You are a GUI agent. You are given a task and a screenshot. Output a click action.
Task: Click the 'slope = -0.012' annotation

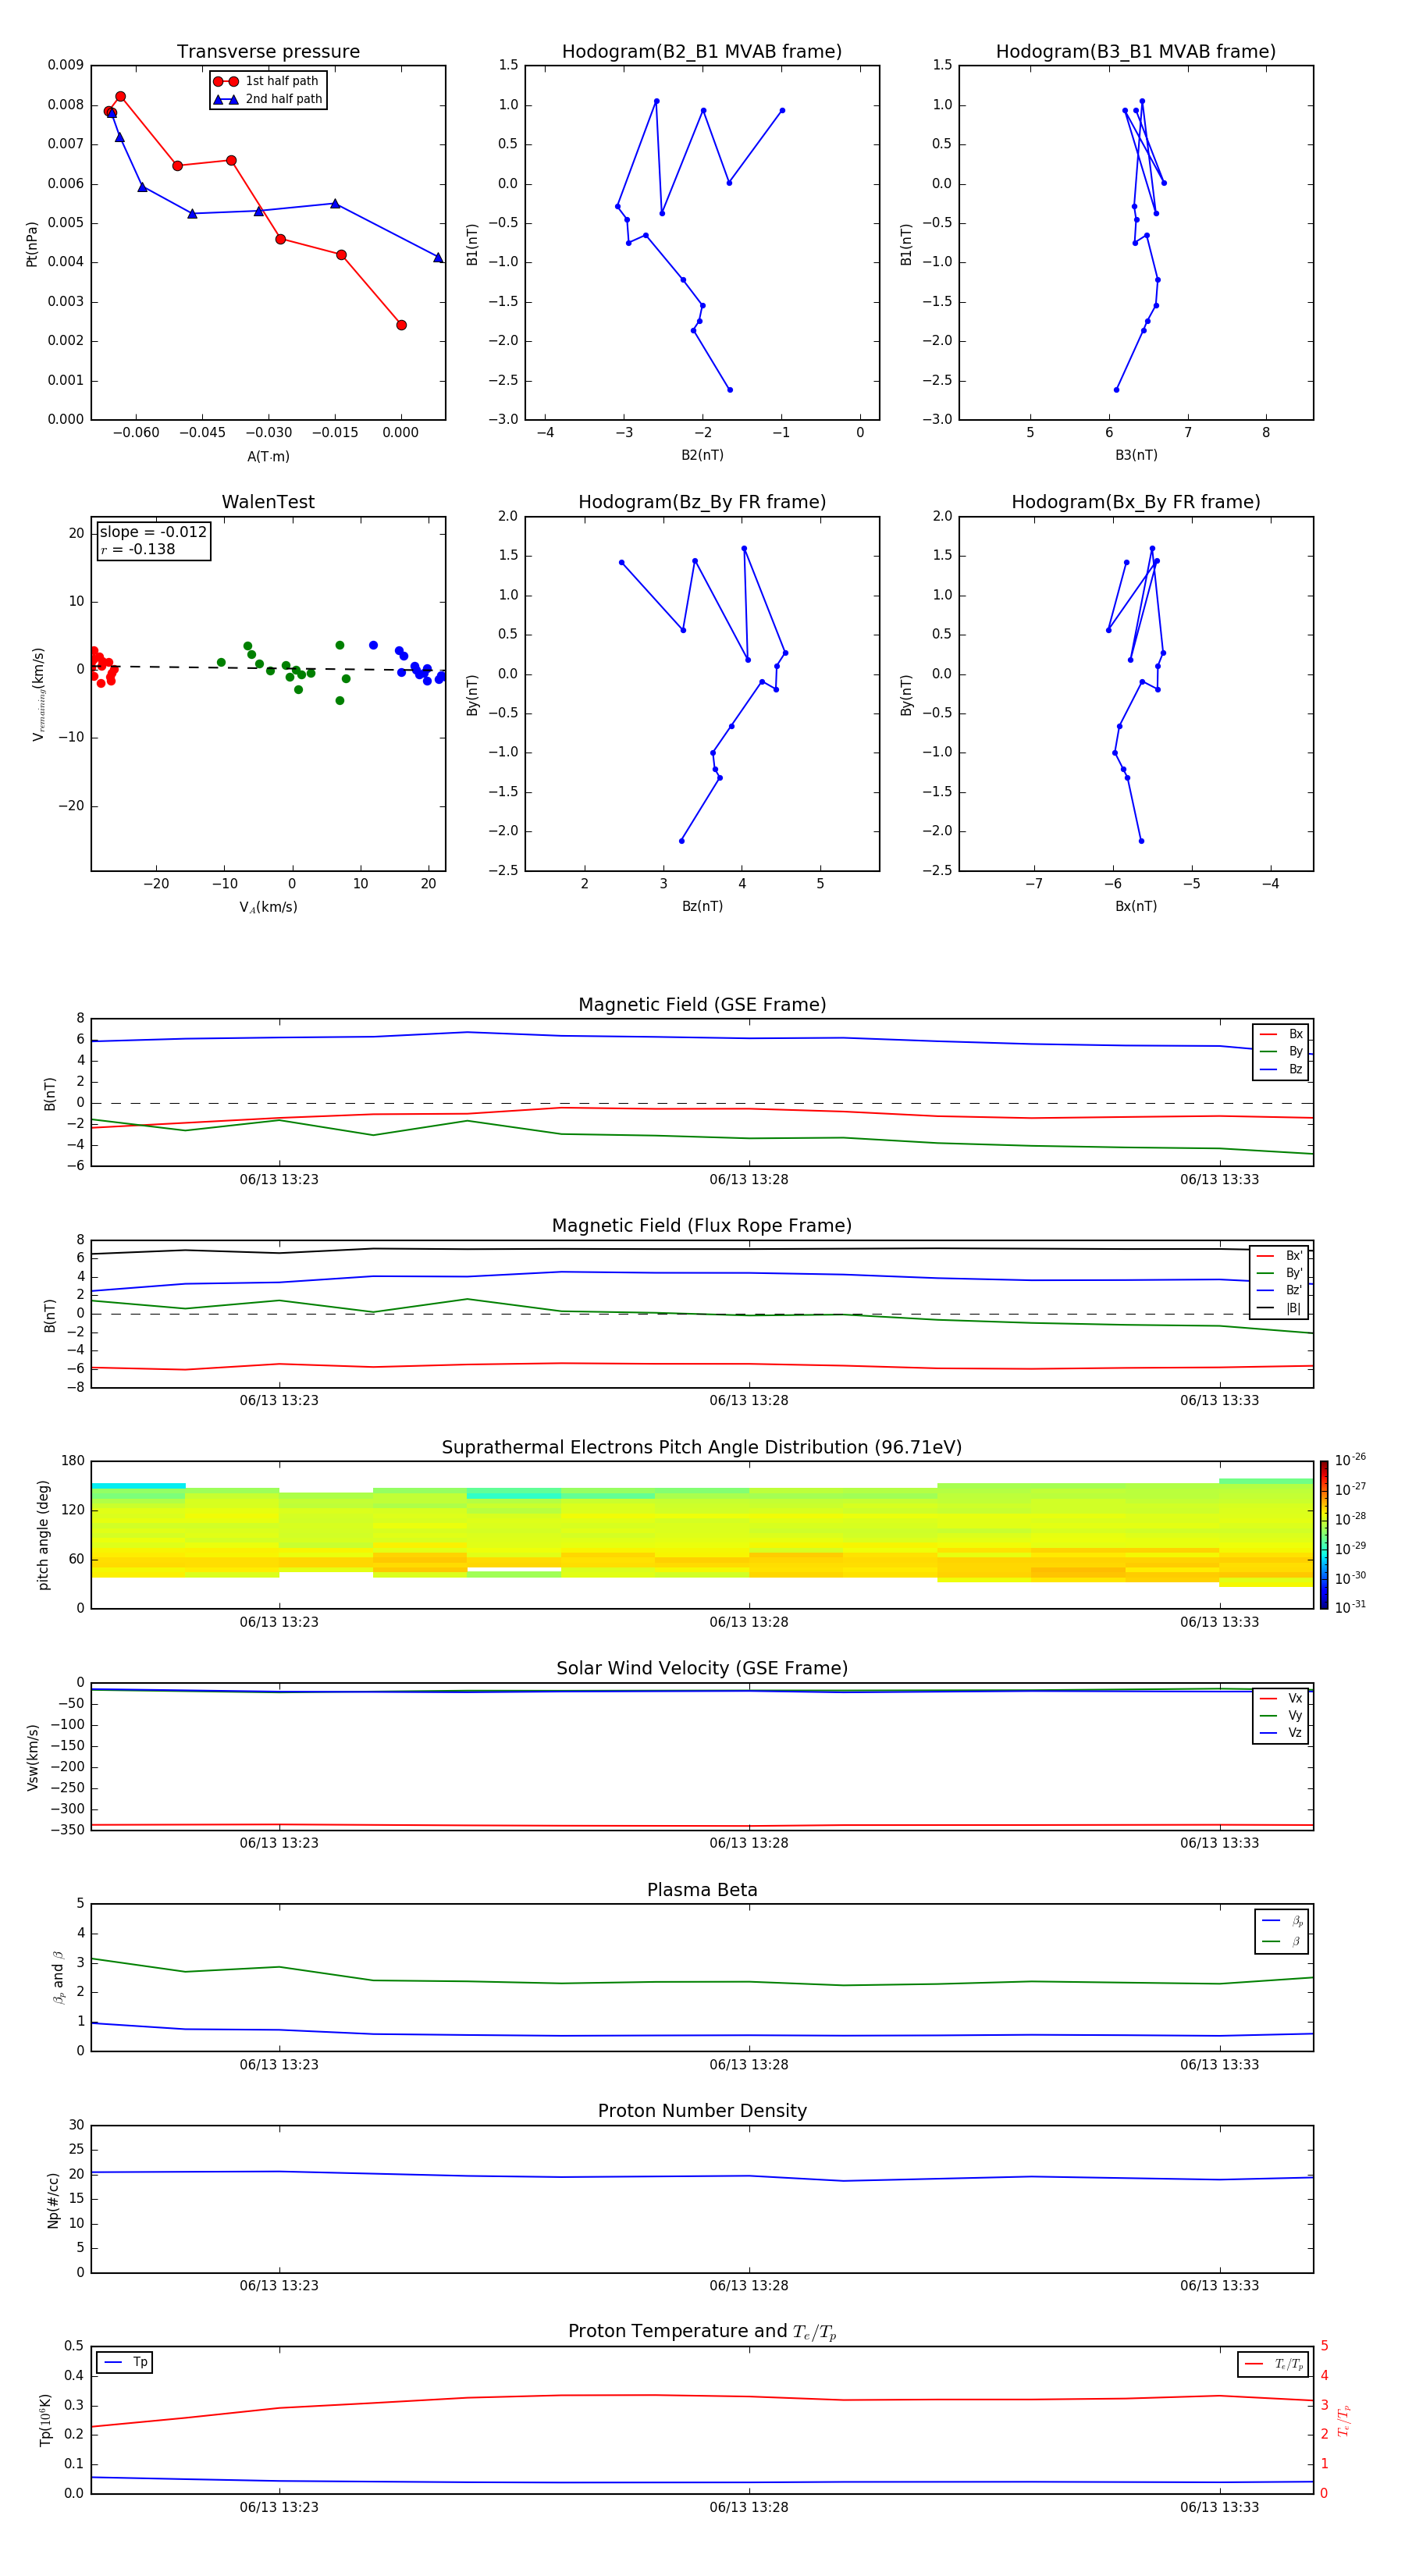coord(153,532)
